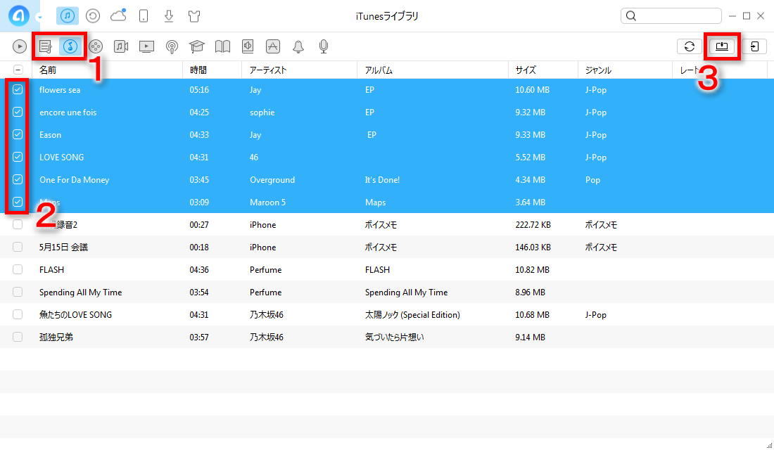This screenshot has height=450, width=774.
Task: Uncheck the flowers sea checkbox
Action: point(18,89)
